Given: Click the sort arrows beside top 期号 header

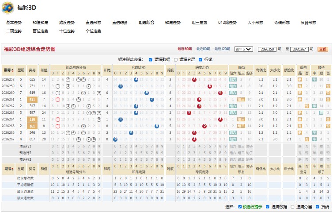Looking at the screenshot, I should point(12,70).
